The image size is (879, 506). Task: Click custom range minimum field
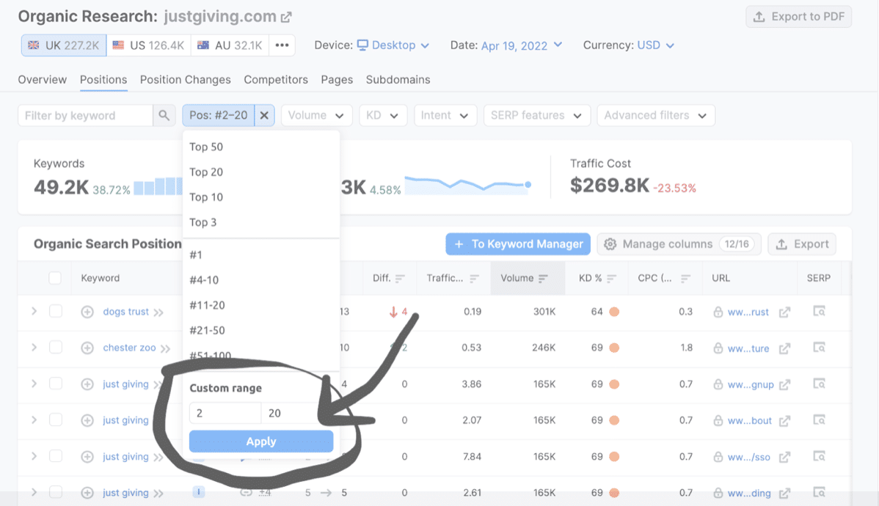point(225,414)
